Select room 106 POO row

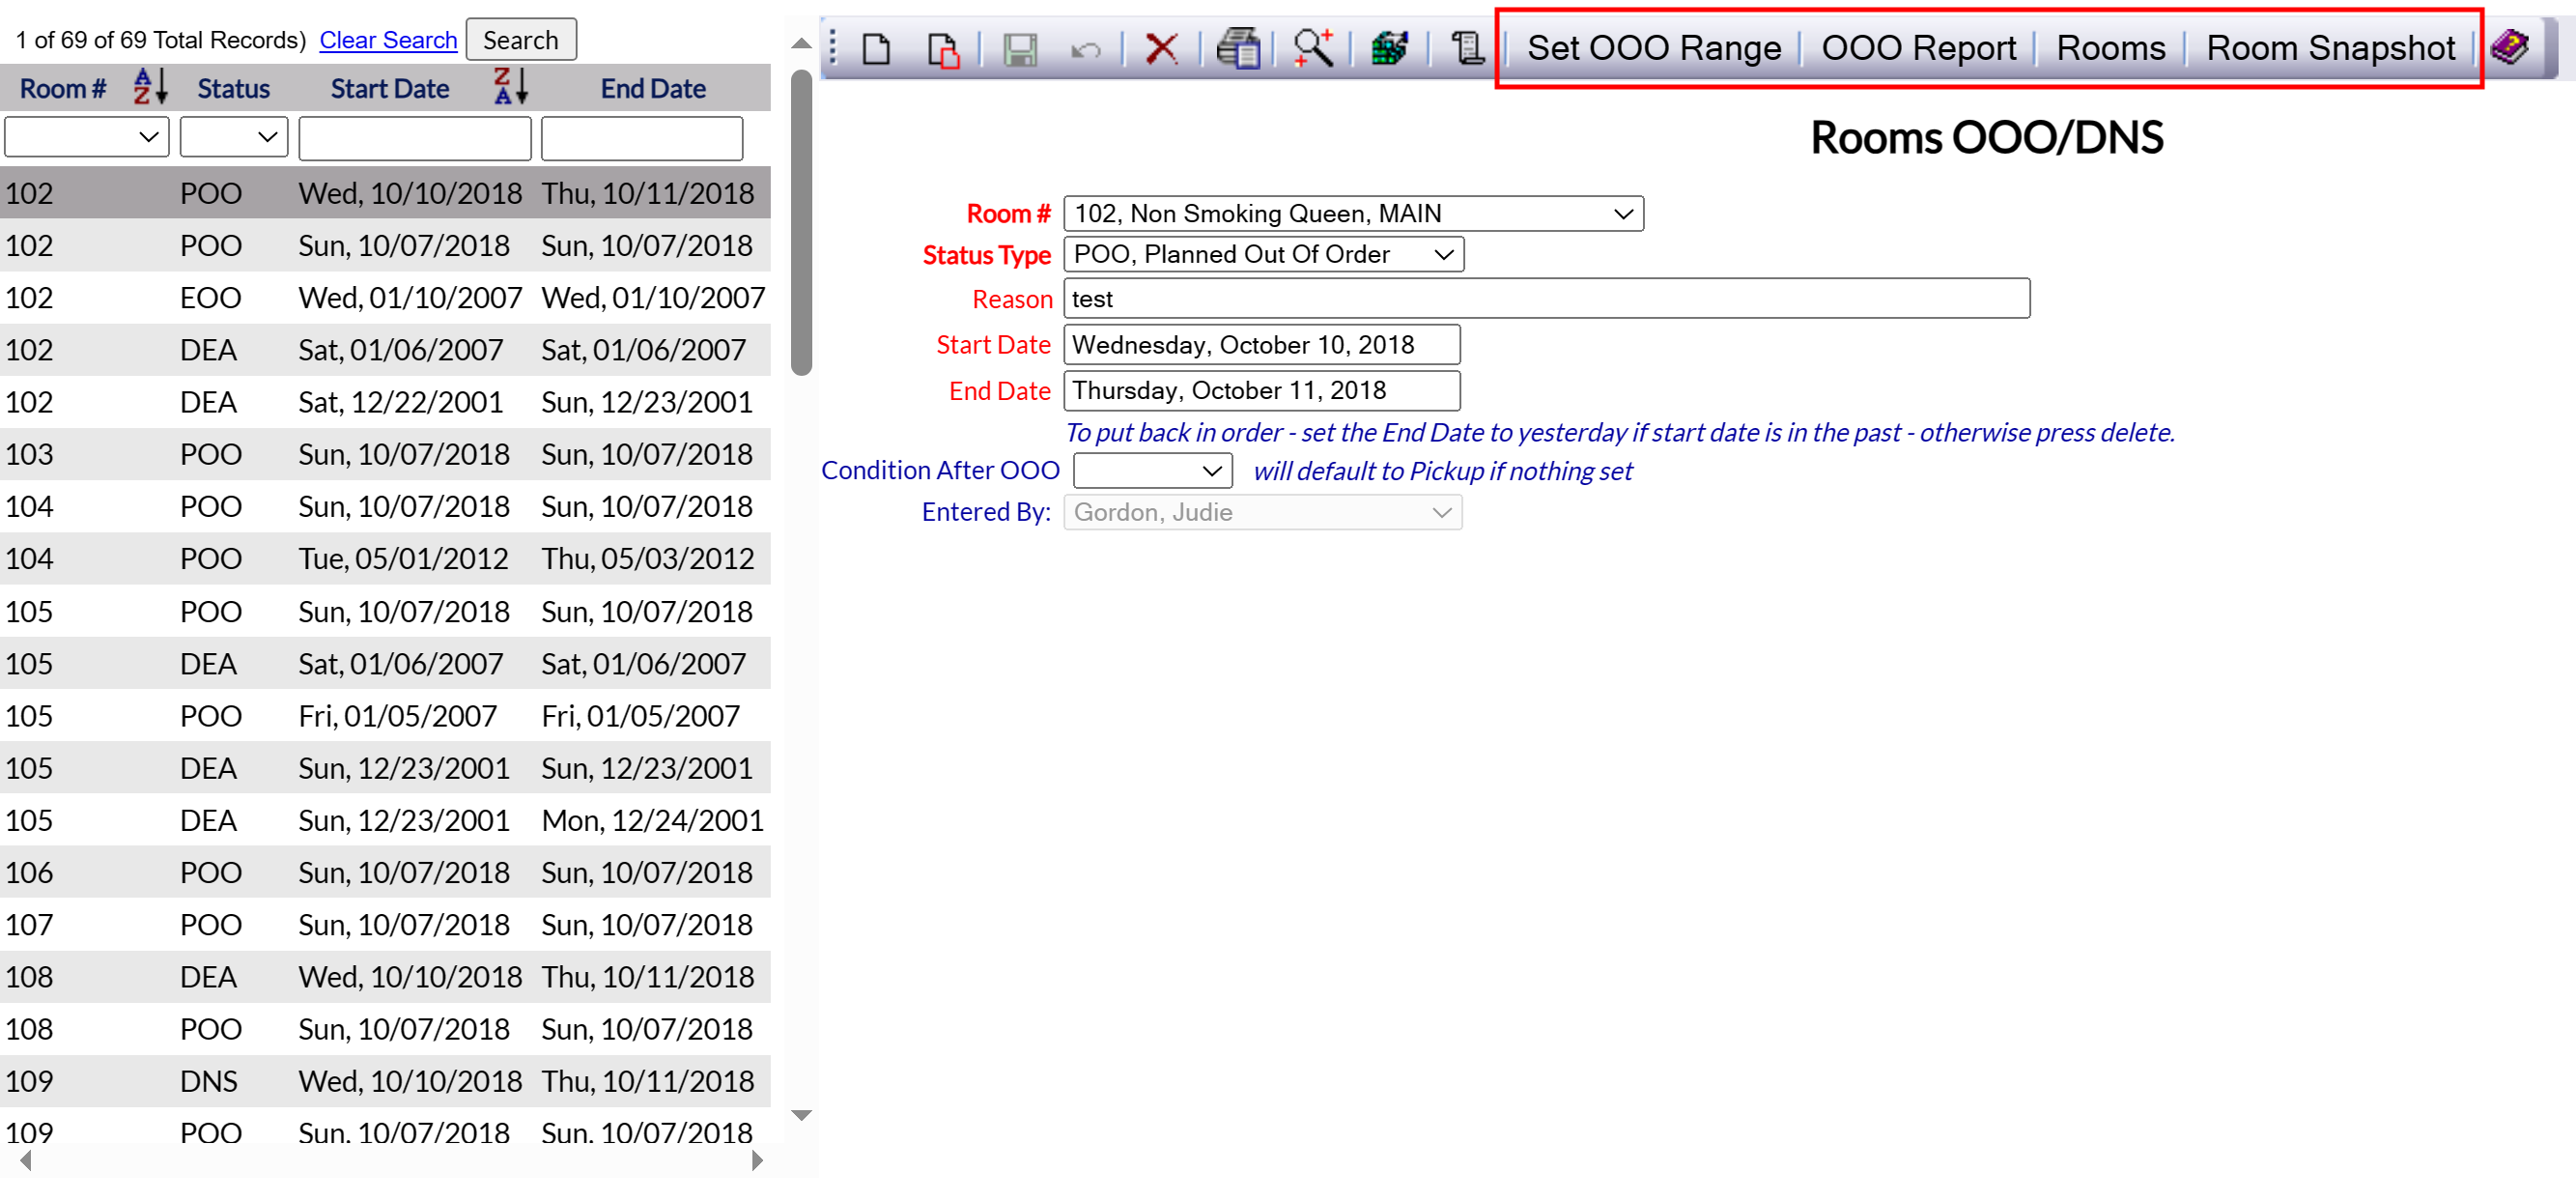point(385,872)
